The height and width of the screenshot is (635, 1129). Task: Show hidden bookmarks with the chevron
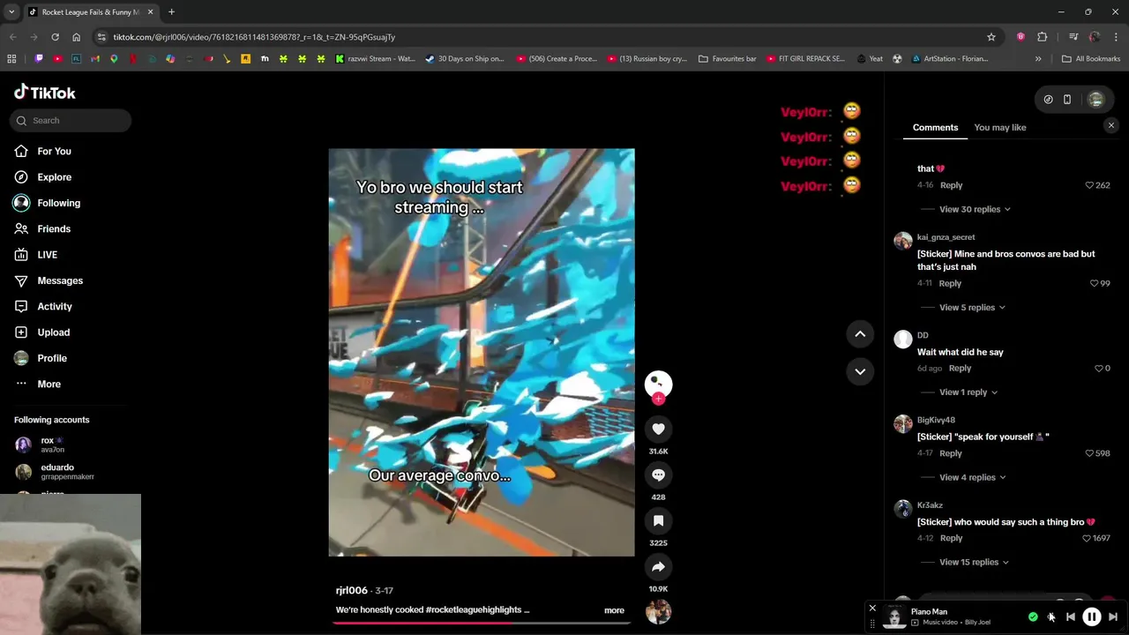[x=1038, y=59]
